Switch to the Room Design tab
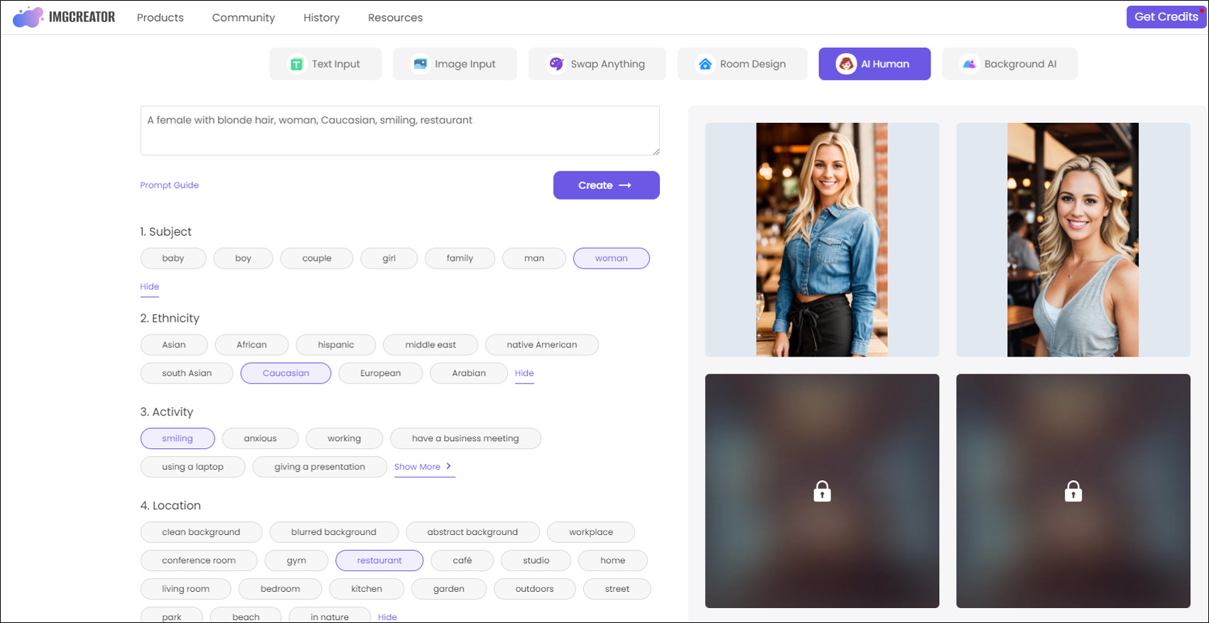Image resolution: width=1209 pixels, height=623 pixels. coord(742,64)
